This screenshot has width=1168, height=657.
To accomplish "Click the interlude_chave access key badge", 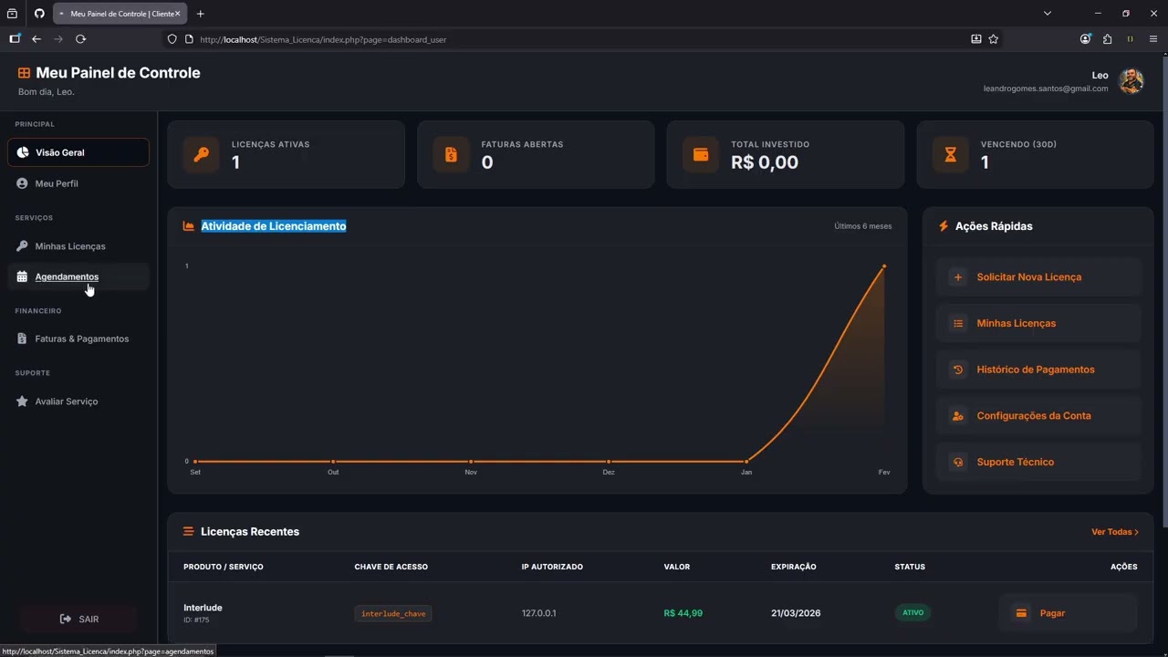I will (x=393, y=613).
